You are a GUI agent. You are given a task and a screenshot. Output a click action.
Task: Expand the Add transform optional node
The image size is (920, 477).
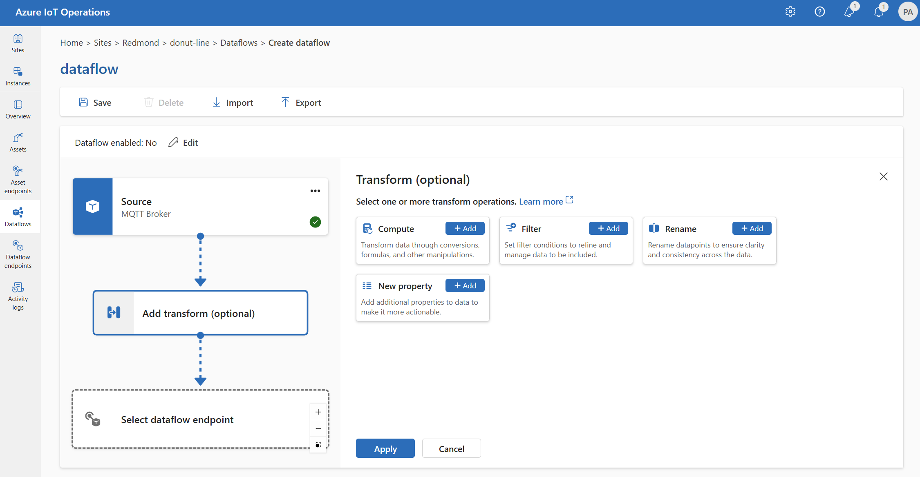(x=200, y=312)
